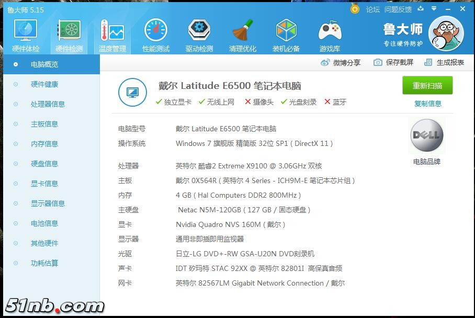Click the green 重新扫描 rescan button
Image resolution: width=475 pixels, height=318 pixels.
427,86
